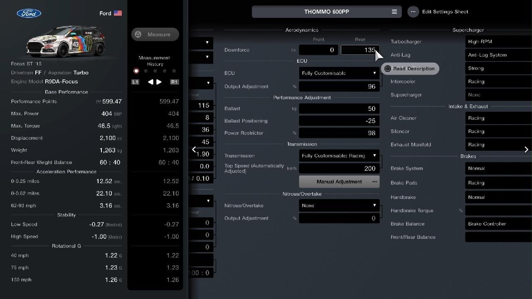Click the partially hidden field showing 1.90
The height and width of the screenshot is (299, 532).
[x=201, y=154]
